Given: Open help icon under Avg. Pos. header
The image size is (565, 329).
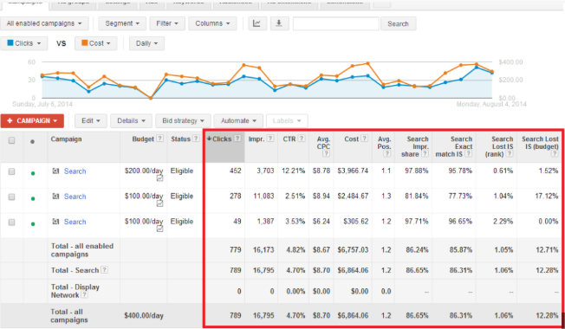Looking at the screenshot, I should [x=387, y=154].
